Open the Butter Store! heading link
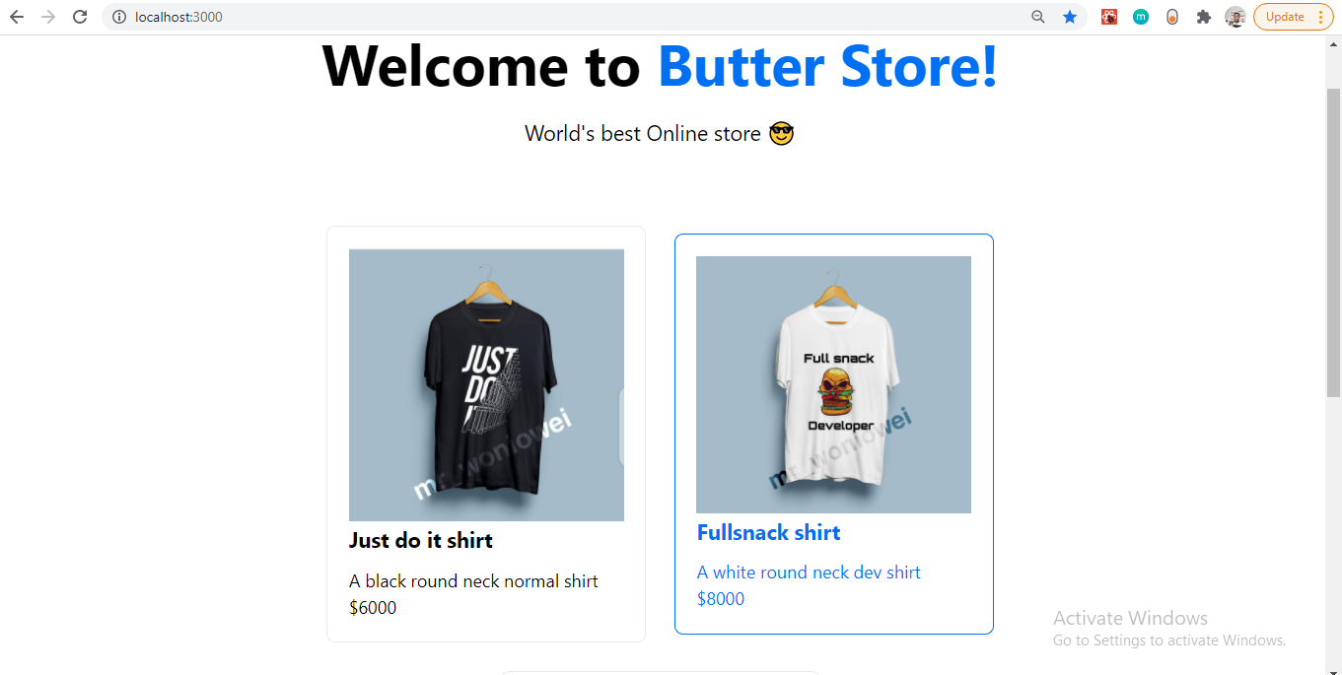Image resolution: width=1342 pixels, height=675 pixels. pos(827,66)
